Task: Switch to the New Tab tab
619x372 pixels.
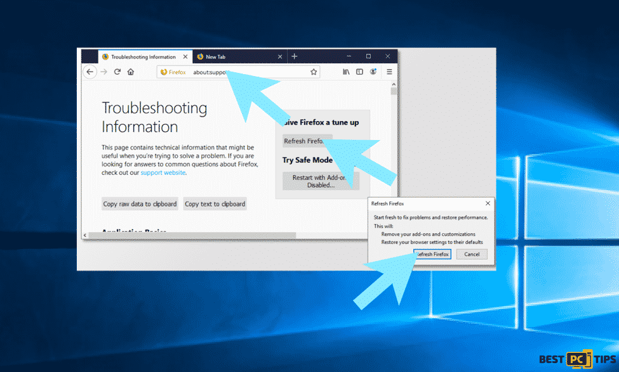Action: [x=240, y=57]
